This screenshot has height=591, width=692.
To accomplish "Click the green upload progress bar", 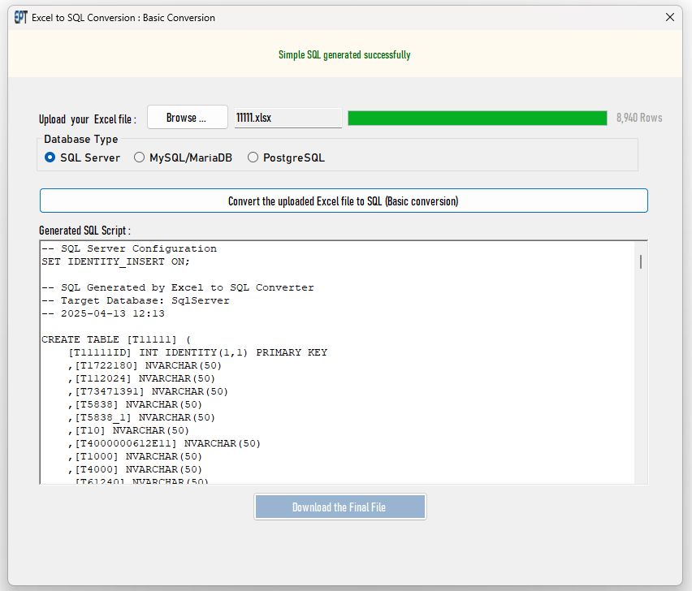I will (x=477, y=118).
